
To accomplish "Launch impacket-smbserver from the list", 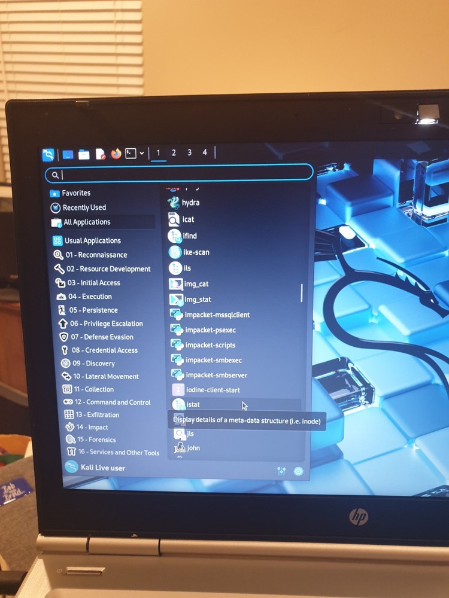I will [x=236, y=375].
